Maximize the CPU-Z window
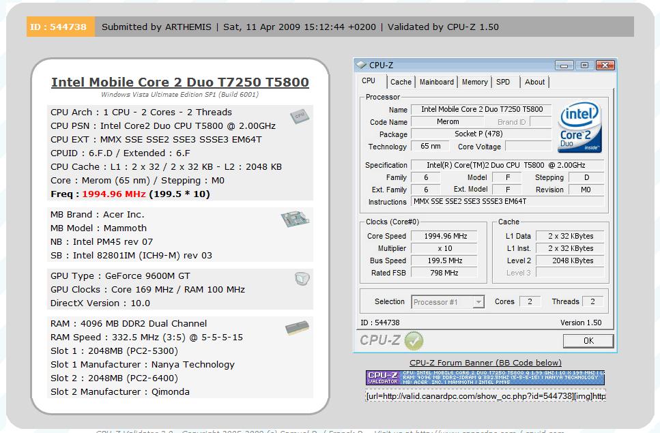The height and width of the screenshot is (433, 660). coord(584,65)
